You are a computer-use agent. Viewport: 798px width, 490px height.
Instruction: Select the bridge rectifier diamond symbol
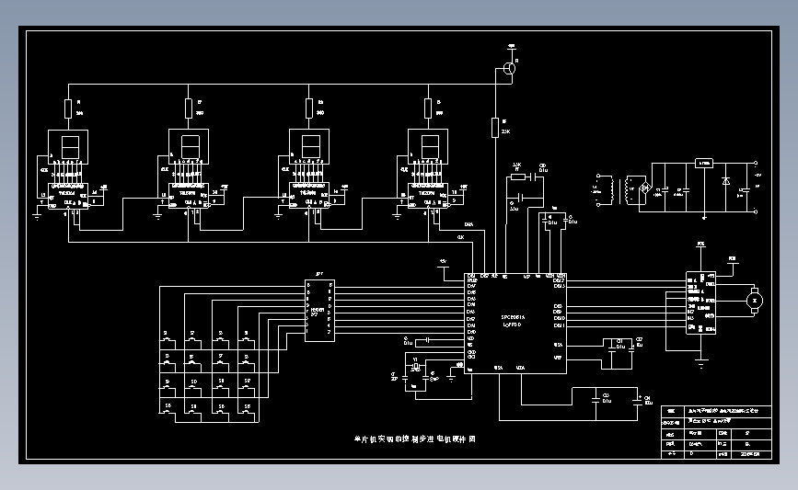(645, 188)
